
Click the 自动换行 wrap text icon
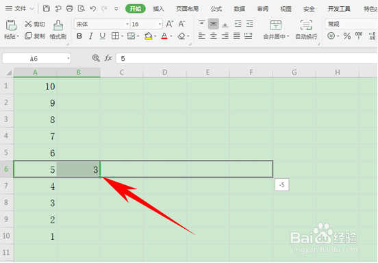point(306,25)
